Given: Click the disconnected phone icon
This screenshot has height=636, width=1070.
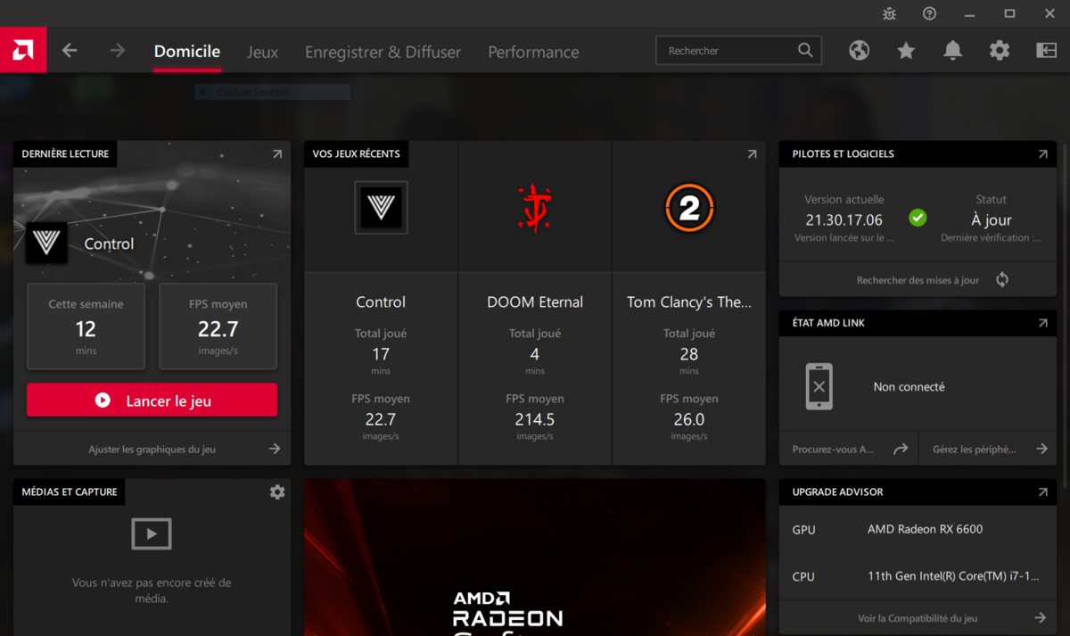Looking at the screenshot, I should coord(819,386).
